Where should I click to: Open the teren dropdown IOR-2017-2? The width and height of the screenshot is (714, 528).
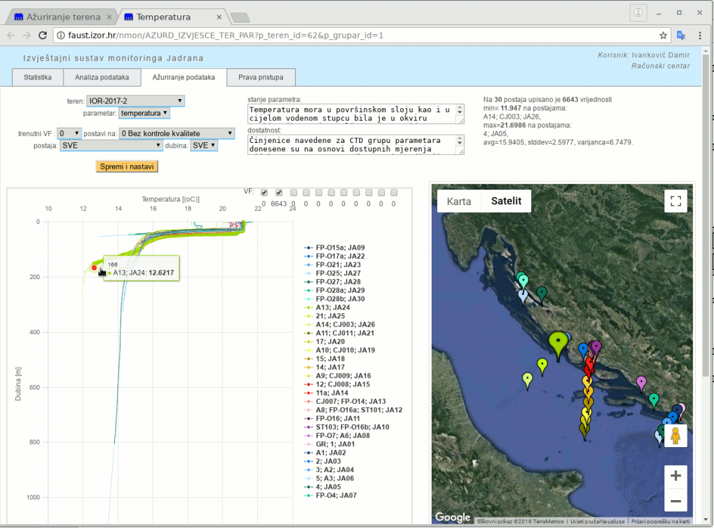[136, 101]
